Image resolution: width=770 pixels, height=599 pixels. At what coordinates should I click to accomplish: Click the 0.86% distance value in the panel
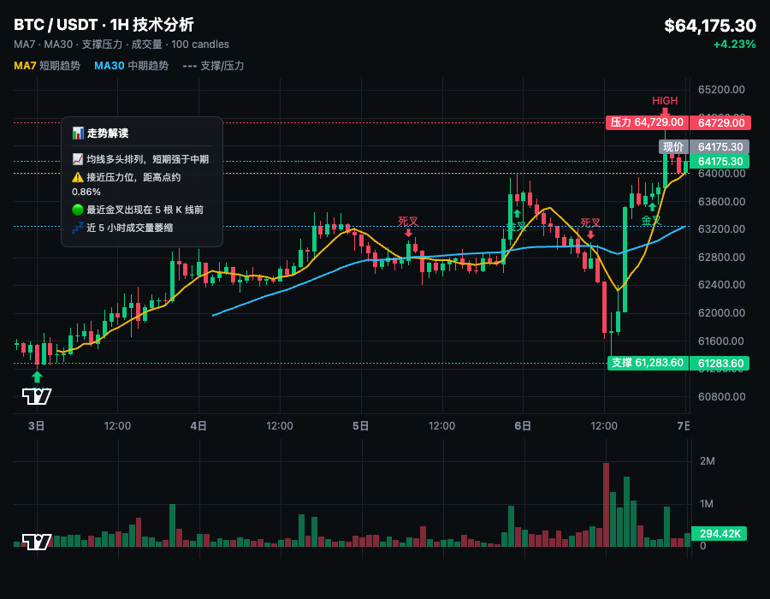tap(86, 192)
